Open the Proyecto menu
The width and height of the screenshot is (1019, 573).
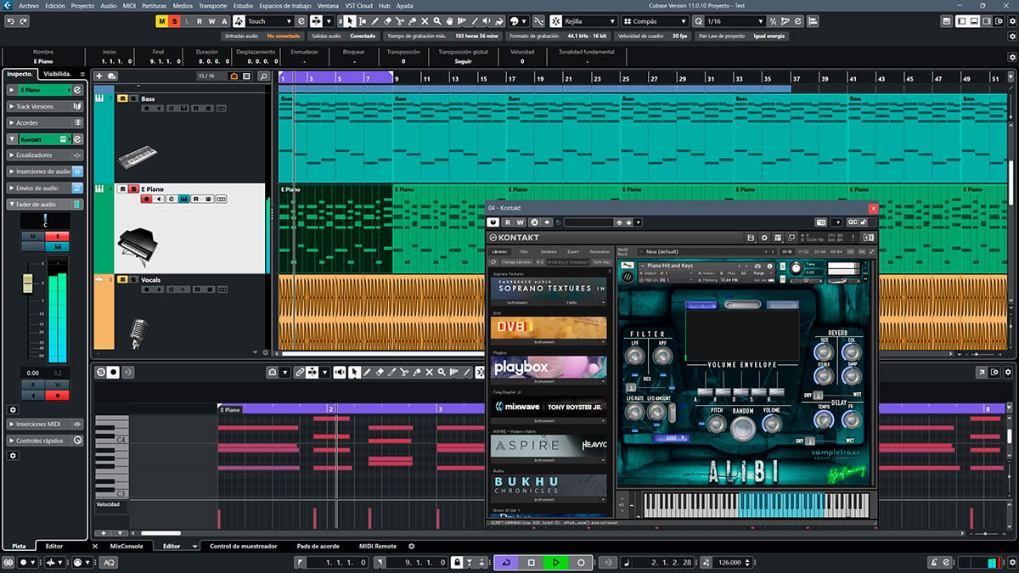82,6
